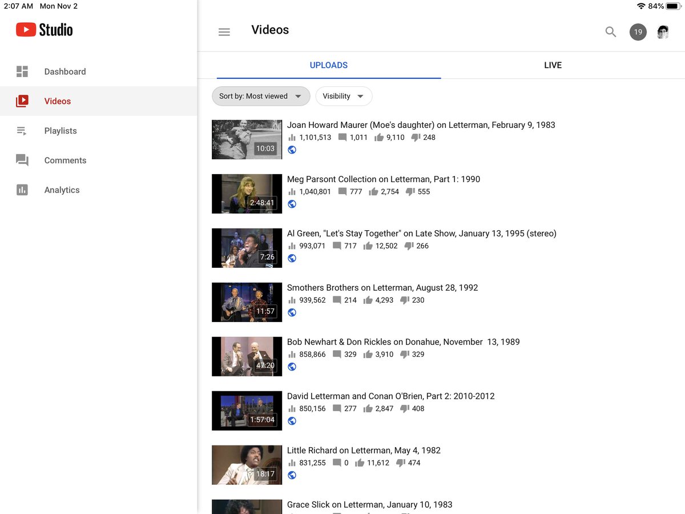Viewport: 685px width, 514px height.
Task: Click public globe icon for Al Green video
Action: pyautogui.click(x=292, y=258)
